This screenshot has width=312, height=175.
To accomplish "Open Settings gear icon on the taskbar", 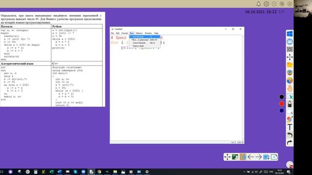I will [x=147, y=172].
